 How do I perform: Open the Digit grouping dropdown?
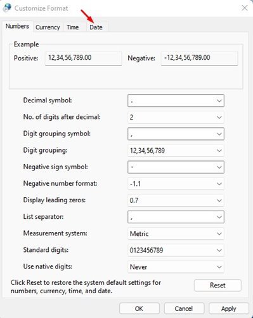tap(176, 151)
